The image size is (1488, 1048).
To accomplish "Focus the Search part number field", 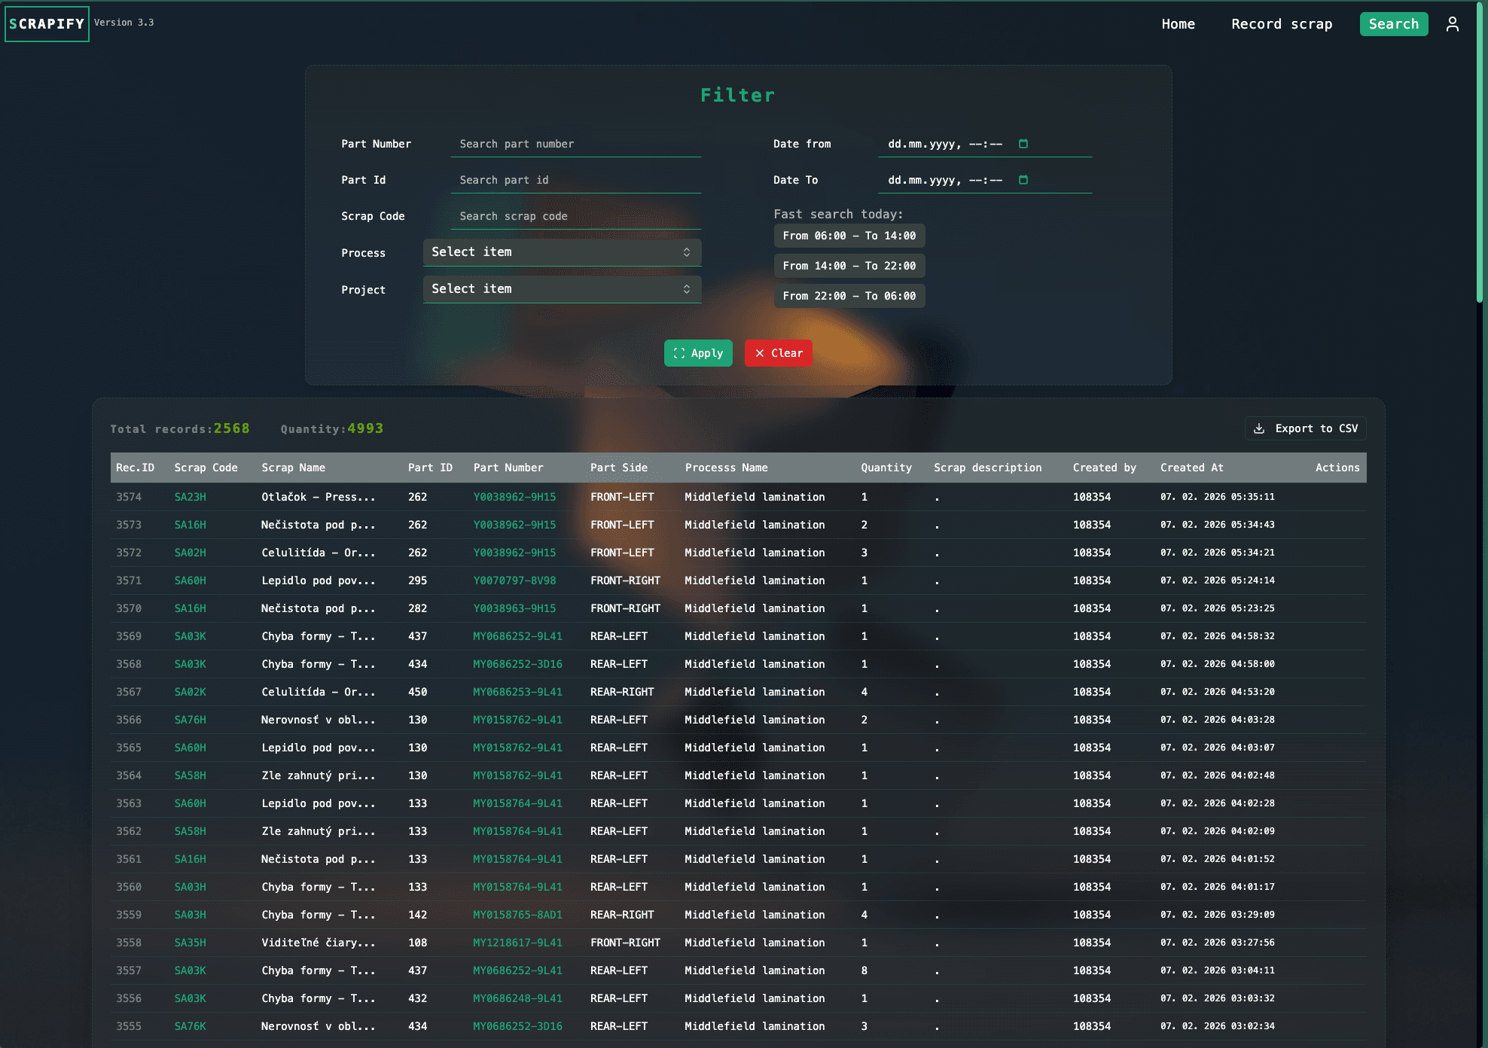I will 576,144.
